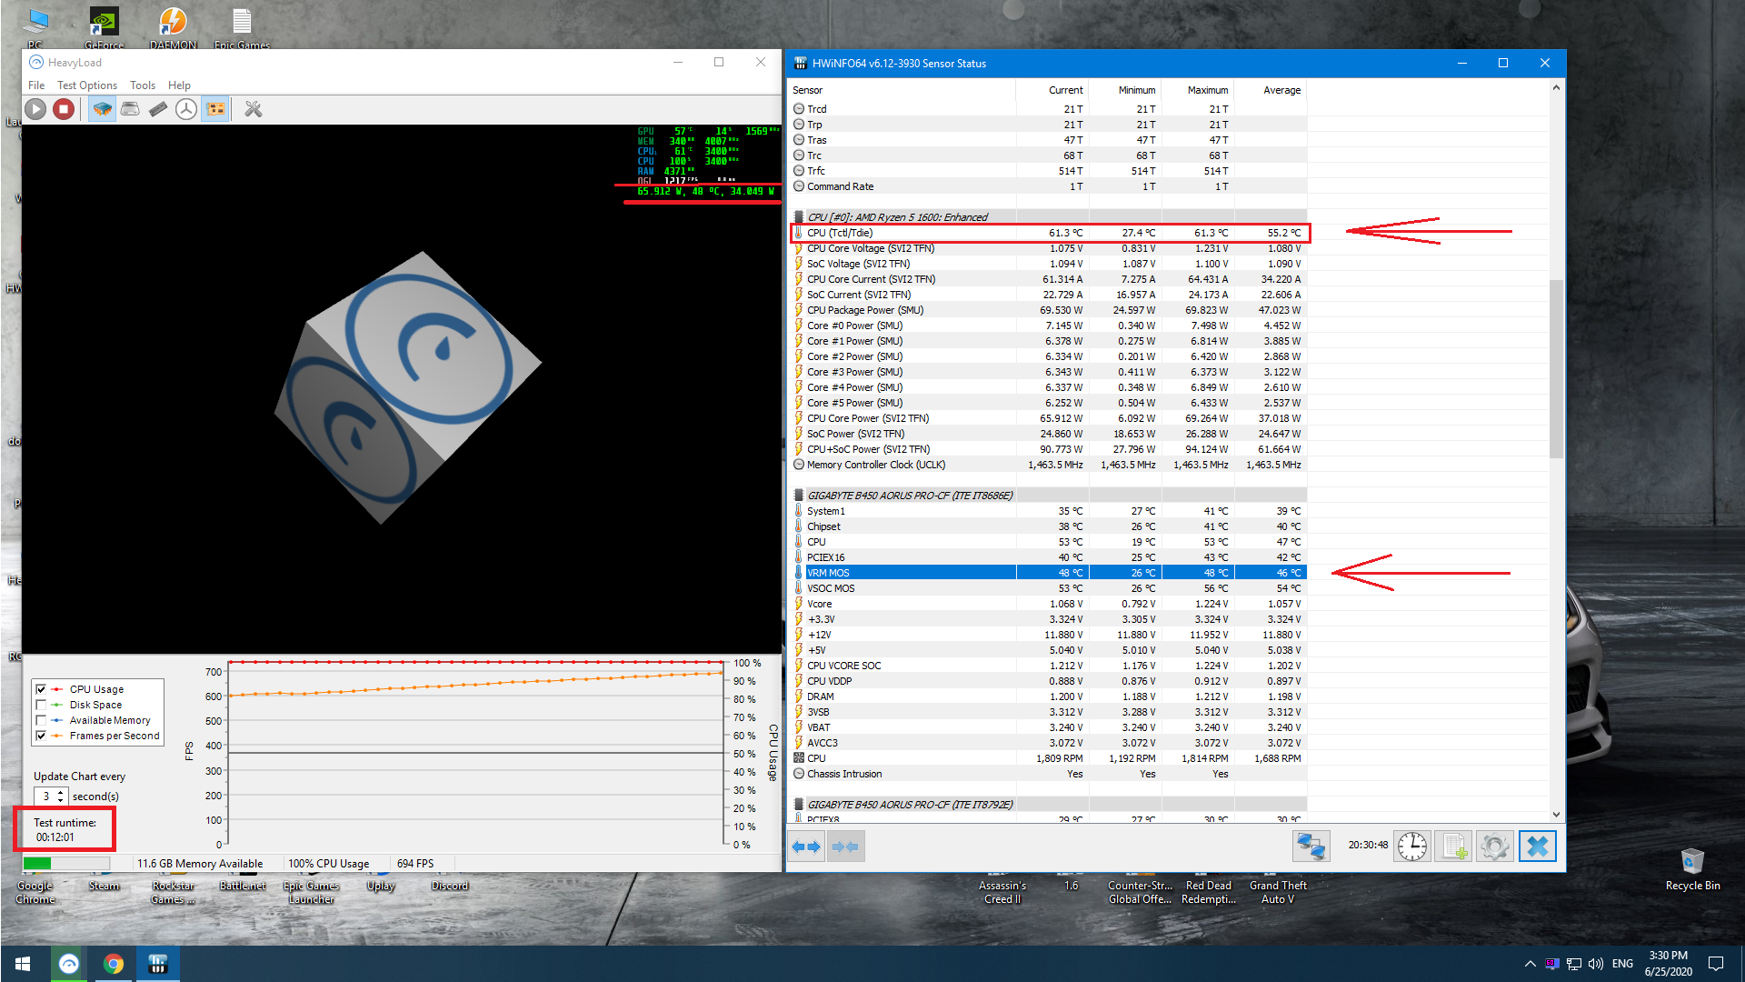Reset HWiNFO sensor clock timer
The image size is (1745, 982).
pyautogui.click(x=1412, y=847)
